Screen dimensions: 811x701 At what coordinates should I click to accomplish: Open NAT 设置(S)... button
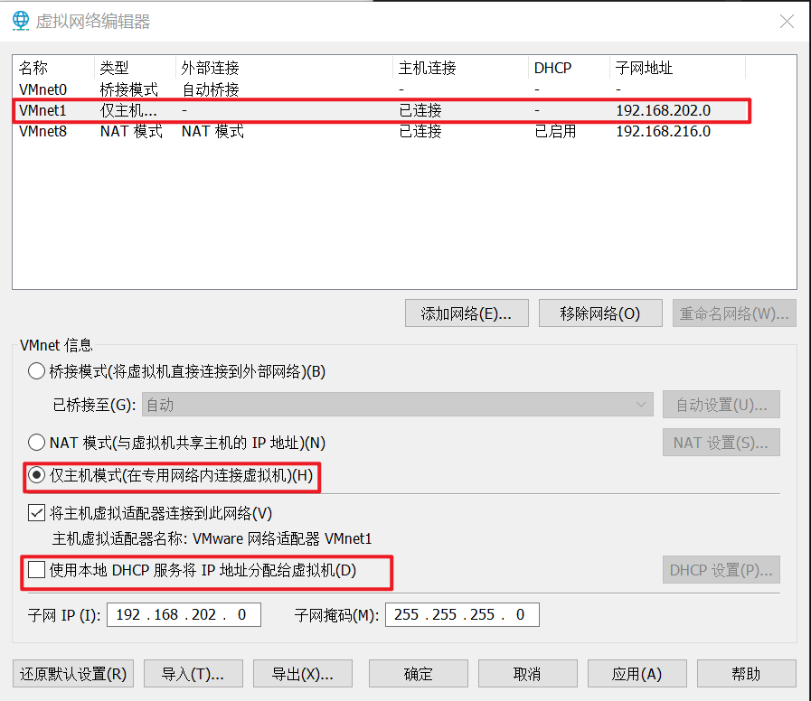721,443
